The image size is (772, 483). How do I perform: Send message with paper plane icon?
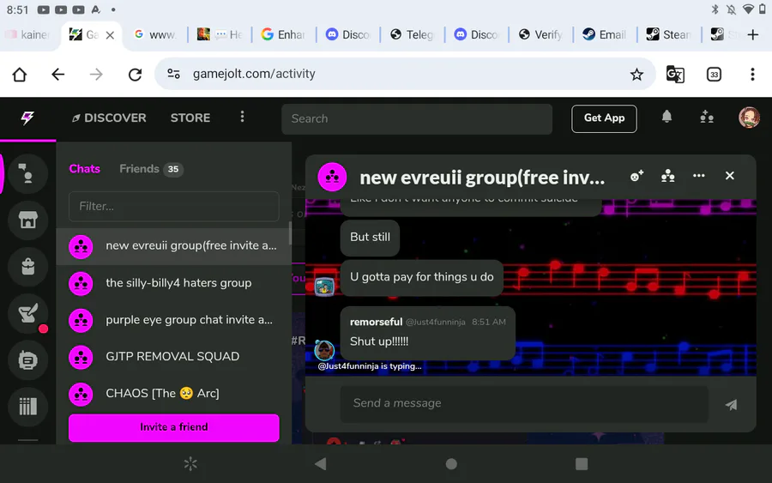pyautogui.click(x=731, y=405)
